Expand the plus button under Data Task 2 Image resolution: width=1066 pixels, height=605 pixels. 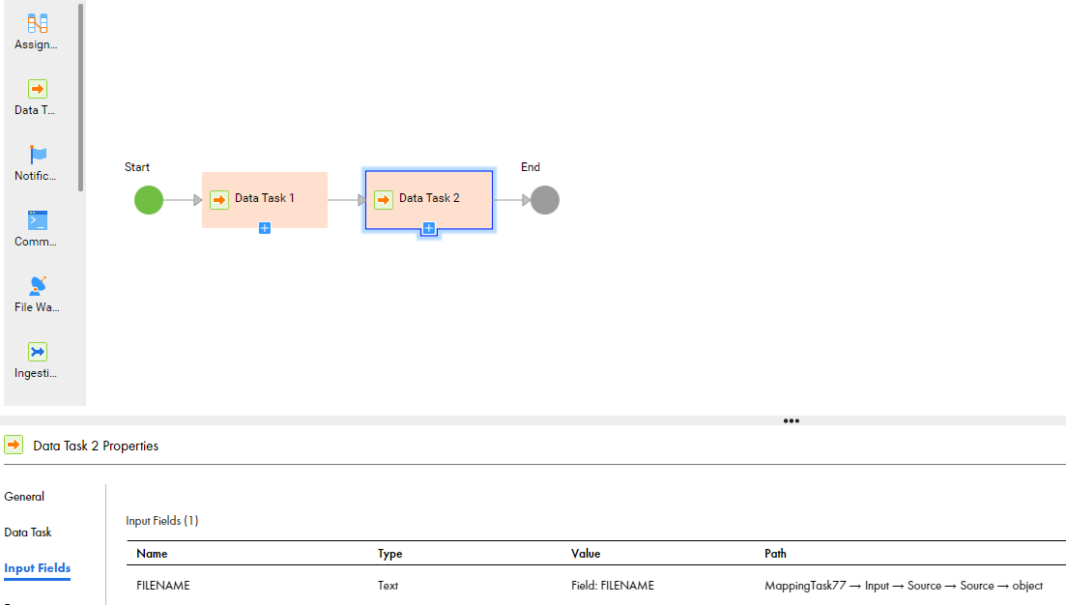click(429, 228)
